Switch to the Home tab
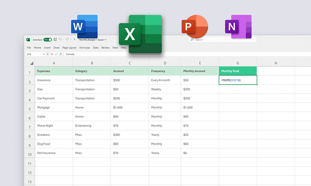311x186 pixels. pos(37,48)
